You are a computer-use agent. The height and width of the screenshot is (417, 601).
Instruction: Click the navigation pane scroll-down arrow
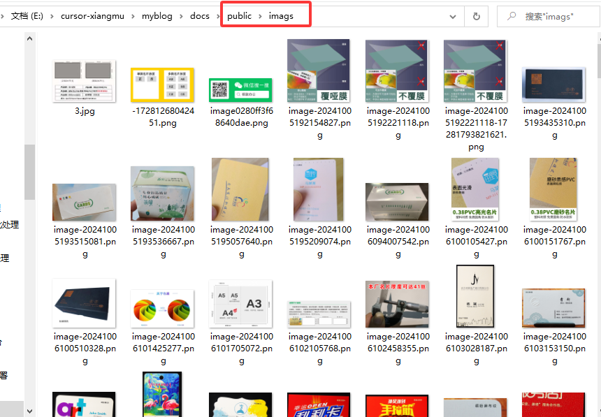[30, 411]
